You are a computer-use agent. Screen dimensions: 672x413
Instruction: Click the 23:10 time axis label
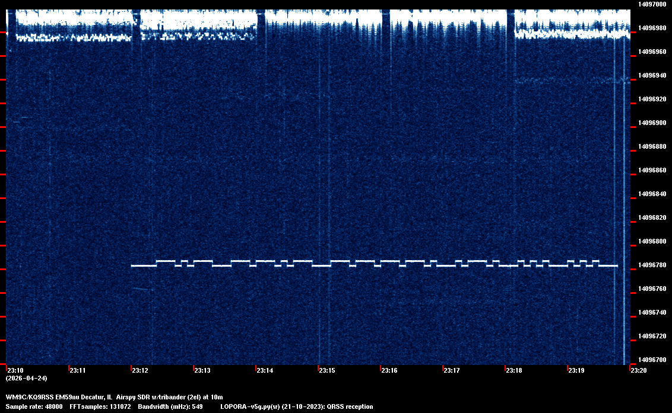pyautogui.click(x=15, y=370)
